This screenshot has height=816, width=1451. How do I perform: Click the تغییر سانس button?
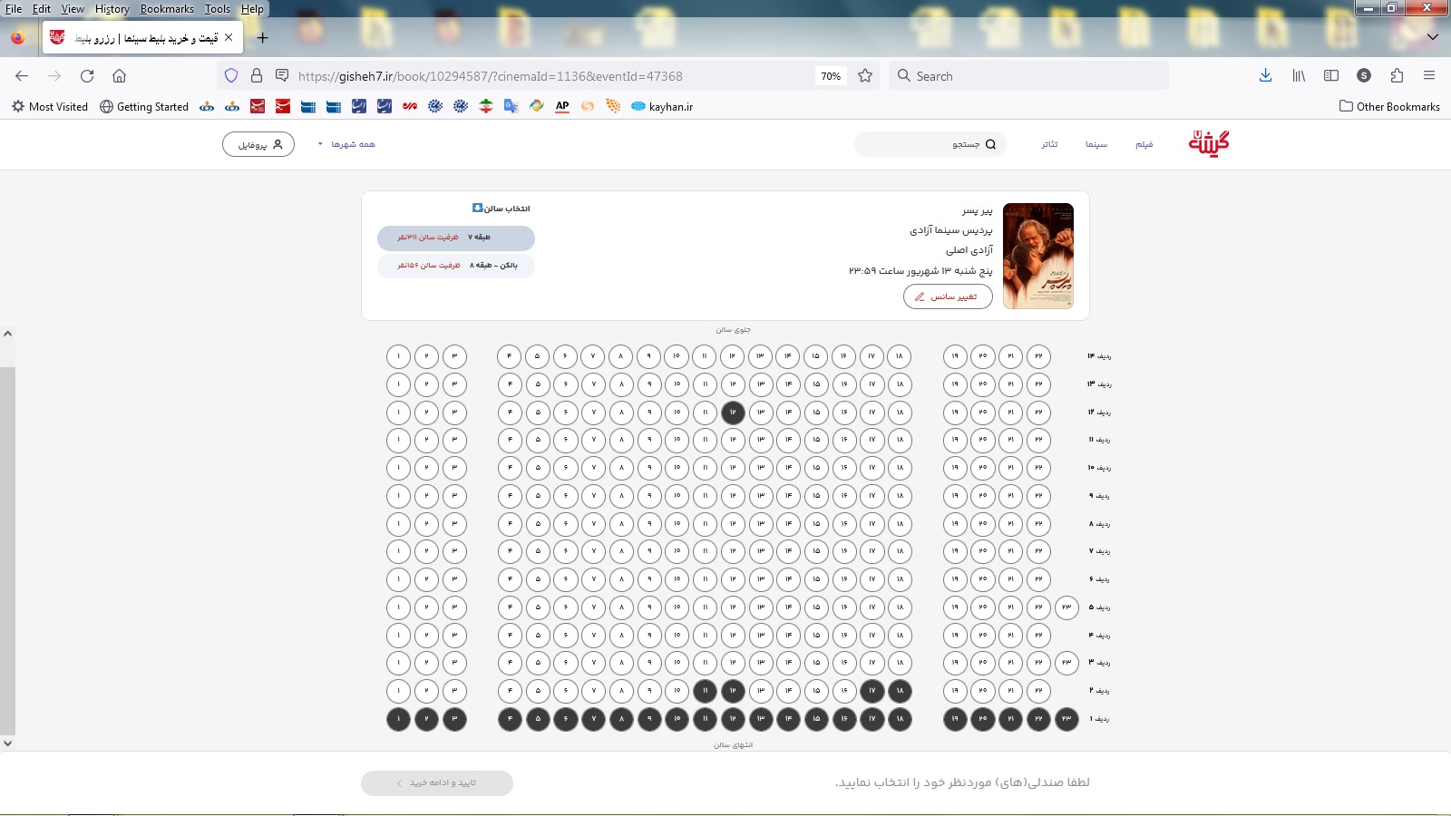948,296
